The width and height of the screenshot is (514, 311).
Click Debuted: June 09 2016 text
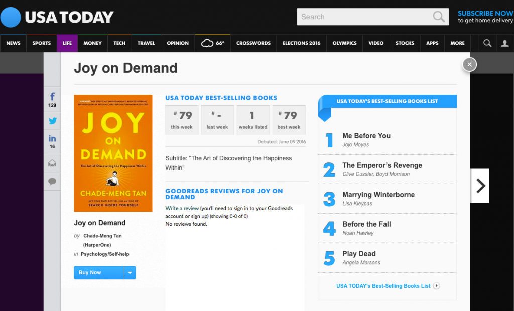pyautogui.click(x=281, y=142)
